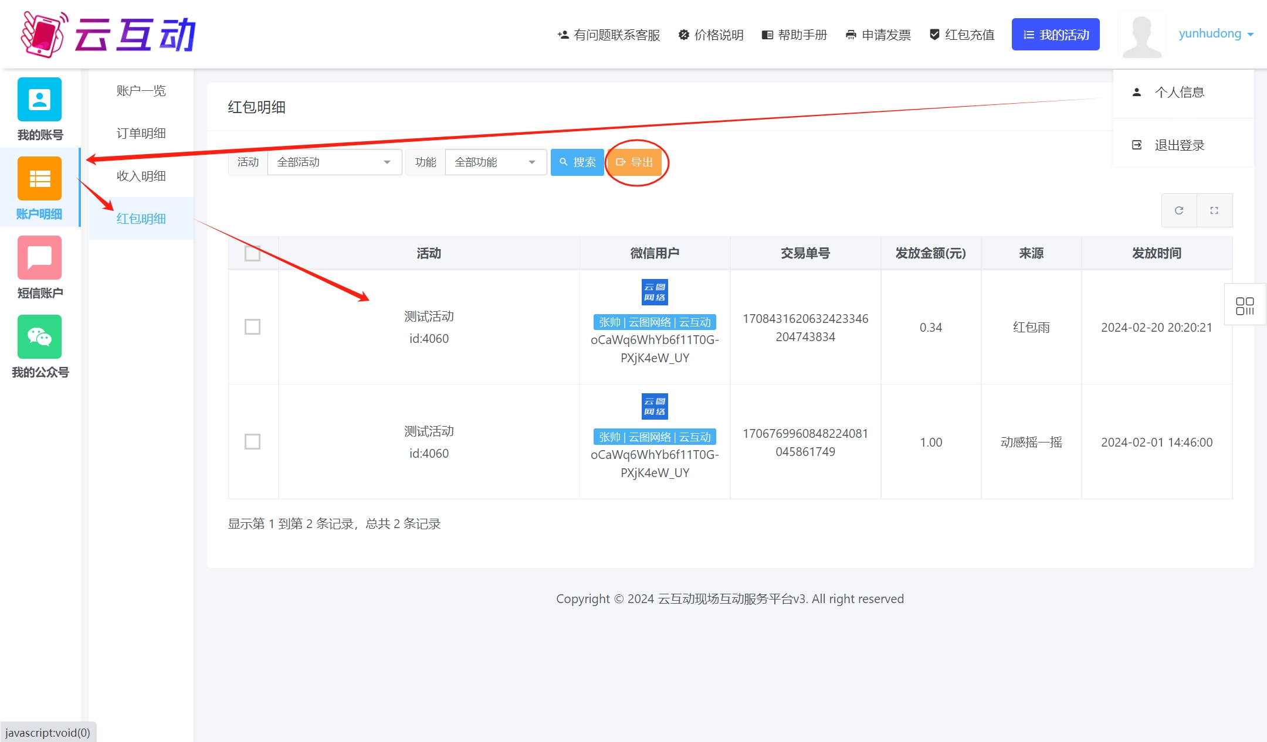
Task: Open the floating QR code icon
Action: point(1245,305)
